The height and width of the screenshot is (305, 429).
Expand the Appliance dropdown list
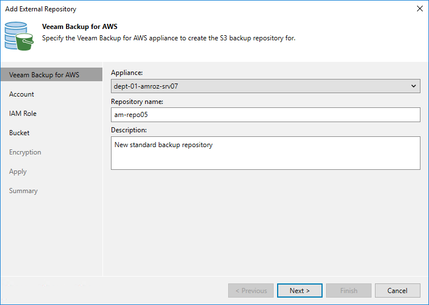414,86
